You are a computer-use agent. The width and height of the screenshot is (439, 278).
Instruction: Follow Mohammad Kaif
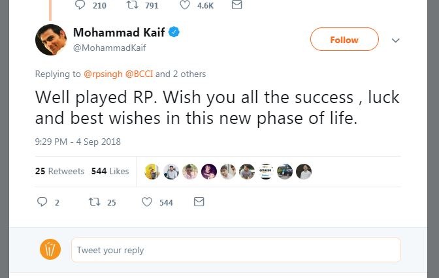344,39
